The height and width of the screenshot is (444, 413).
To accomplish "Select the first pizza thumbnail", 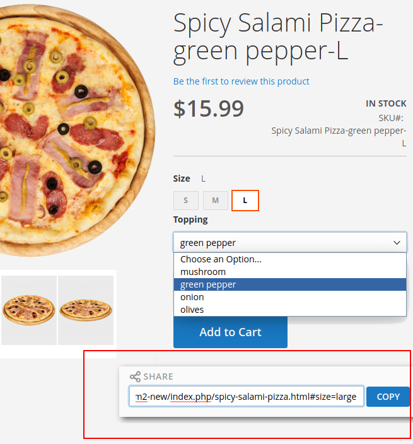I will [x=29, y=310].
